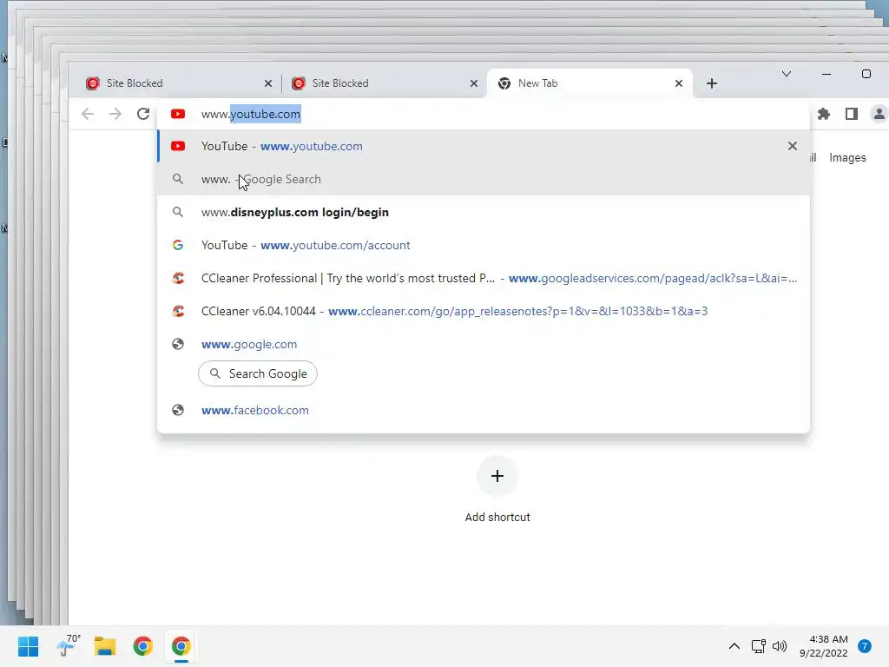Click the address bar with www.youtube.com
This screenshot has height=667, width=889.
click(x=483, y=114)
